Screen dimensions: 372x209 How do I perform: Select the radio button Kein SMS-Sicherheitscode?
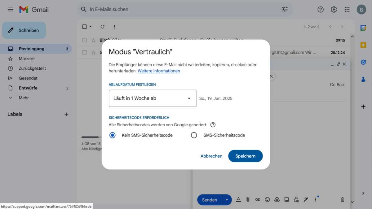[x=113, y=135]
